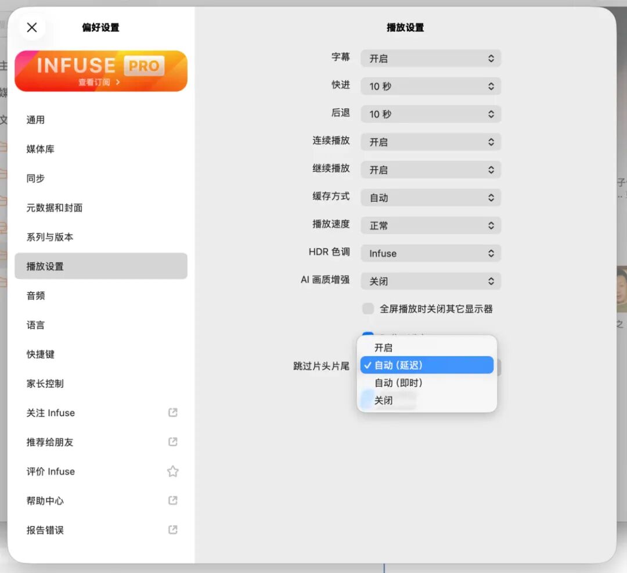Open 家长控制 settings
627x573 pixels.
tap(101, 384)
